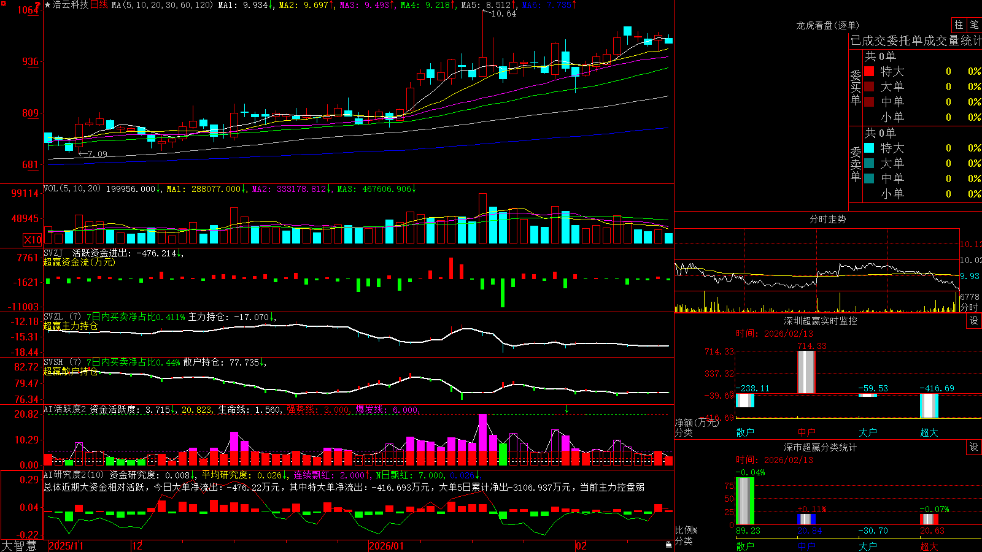Open 设 settings for 深市超赢分类统计
Image resolution: width=982 pixels, height=552 pixels.
point(974,447)
